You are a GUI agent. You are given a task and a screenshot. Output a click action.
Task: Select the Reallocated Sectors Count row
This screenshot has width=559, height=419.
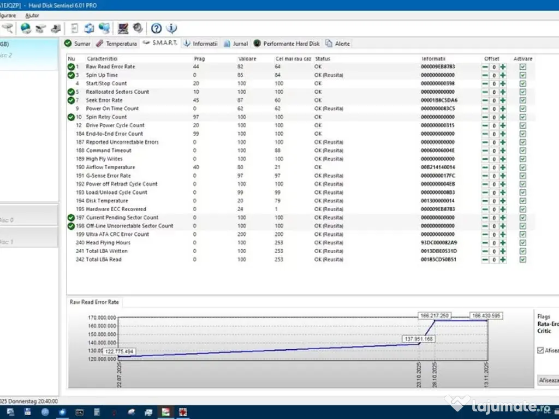[x=117, y=92]
